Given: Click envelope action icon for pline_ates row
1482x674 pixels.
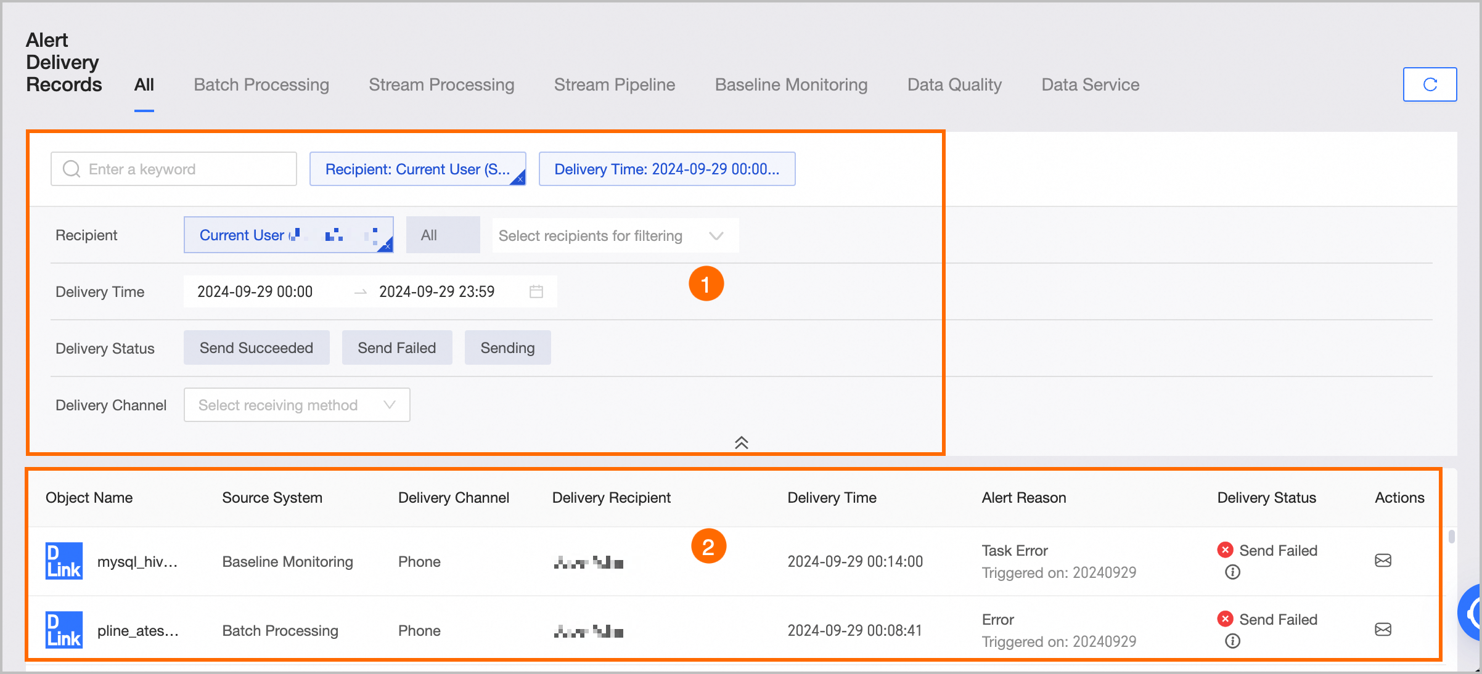Looking at the screenshot, I should tap(1383, 630).
